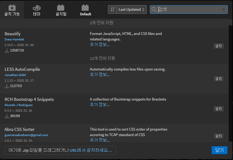Install the LESS AutoCompile extension

[x=218, y=79]
